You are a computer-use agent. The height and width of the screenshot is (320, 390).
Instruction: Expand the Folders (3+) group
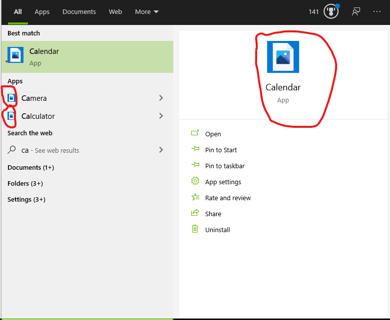tap(25, 184)
